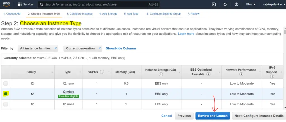The image size is (286, 122).
Task: Open the notifications bell
Action: point(225,4)
